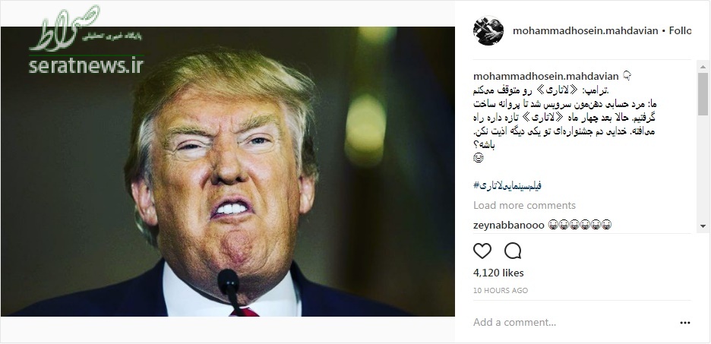
Task: Open the username link in the caption
Action: point(545,76)
